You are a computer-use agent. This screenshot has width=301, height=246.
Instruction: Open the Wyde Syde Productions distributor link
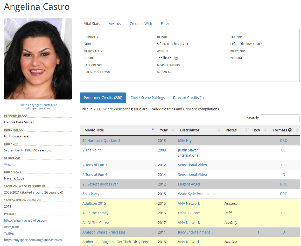(197, 194)
